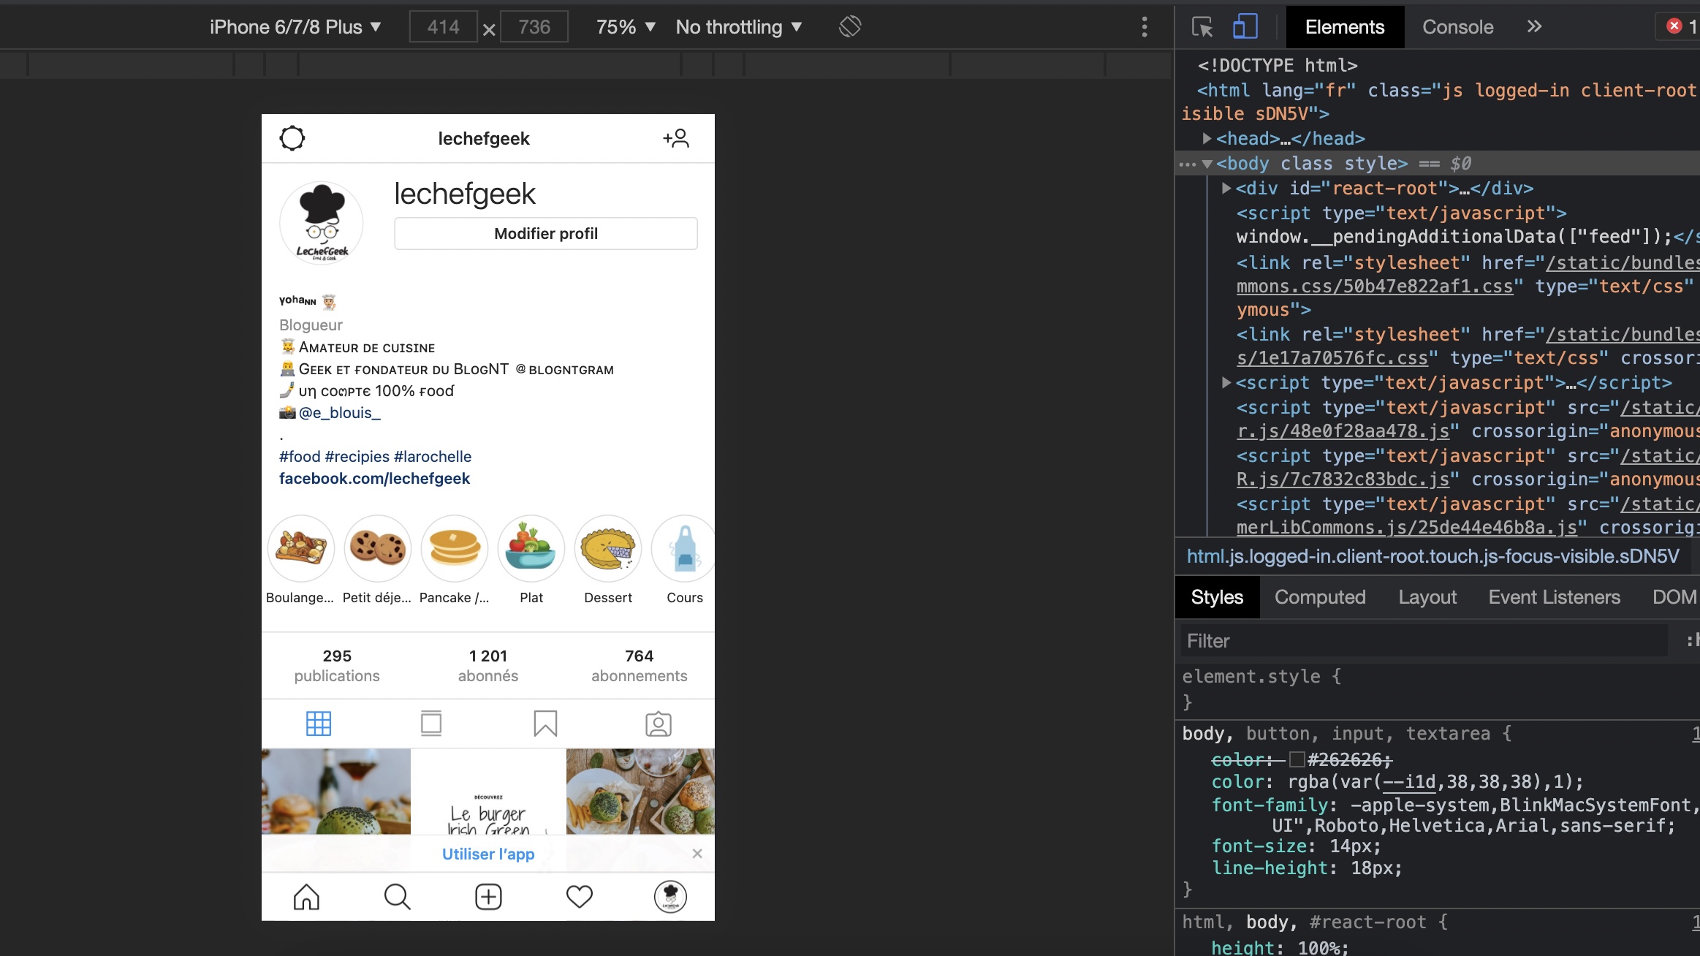The width and height of the screenshot is (1700, 956).
Task: Expand the head element node
Action: pos(1207,138)
